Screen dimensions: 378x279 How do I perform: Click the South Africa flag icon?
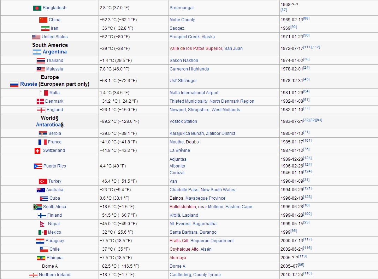(37, 207)
